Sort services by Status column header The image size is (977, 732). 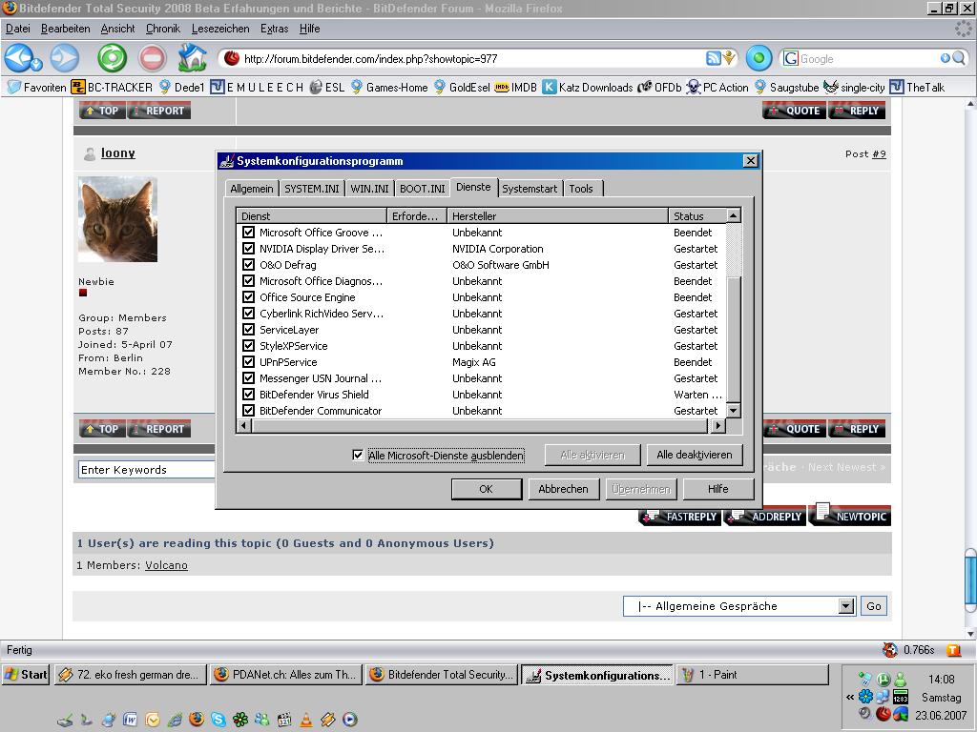click(697, 216)
